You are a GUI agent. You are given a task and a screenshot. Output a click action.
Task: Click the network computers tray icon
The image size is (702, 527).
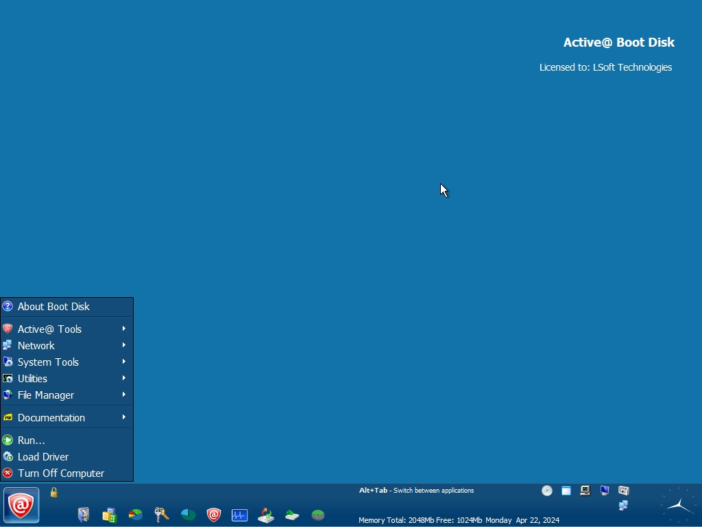point(623,506)
